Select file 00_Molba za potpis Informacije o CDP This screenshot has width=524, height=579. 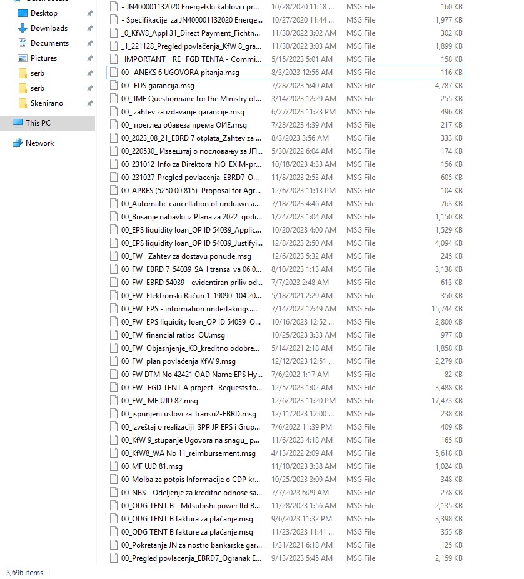pyautogui.click(x=191, y=480)
